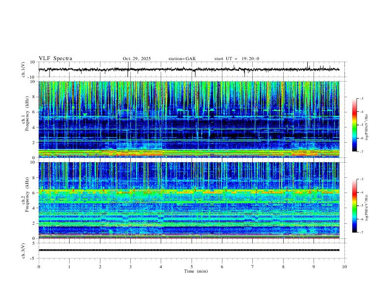This screenshot has width=388, height=299.
Task: Click the ch.1 log(PSD) color bar caption
Action: (366, 127)
